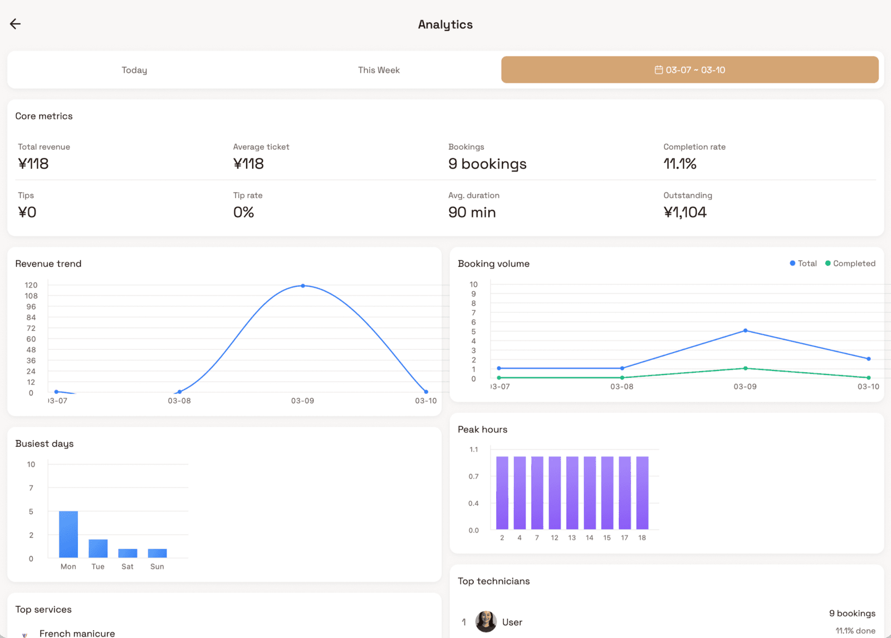Viewport: 891px width, 638px height.
Task: Navigate back using the arrow icon
Action: (x=14, y=23)
